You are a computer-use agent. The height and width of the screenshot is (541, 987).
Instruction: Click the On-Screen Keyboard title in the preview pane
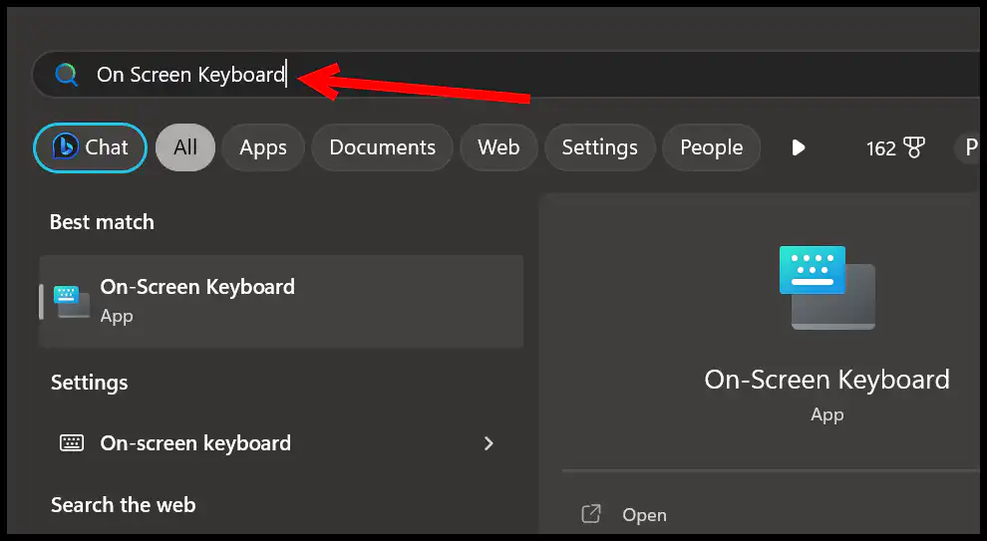tap(827, 380)
